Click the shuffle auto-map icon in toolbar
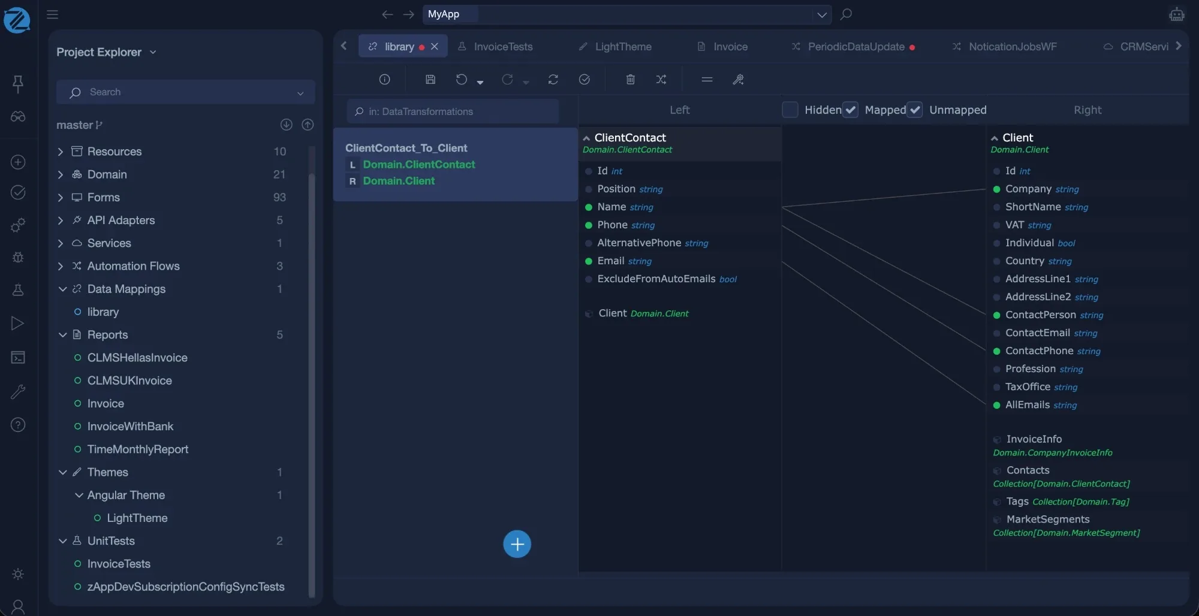Viewport: 1199px width, 616px height. [661, 79]
